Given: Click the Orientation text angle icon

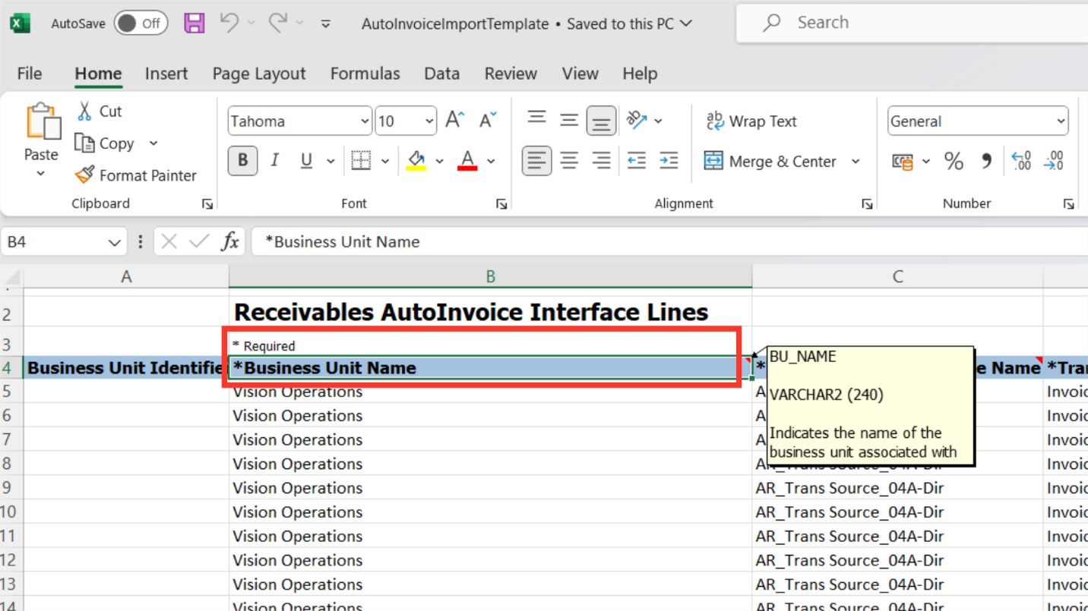Looking at the screenshot, I should pyautogui.click(x=637, y=120).
